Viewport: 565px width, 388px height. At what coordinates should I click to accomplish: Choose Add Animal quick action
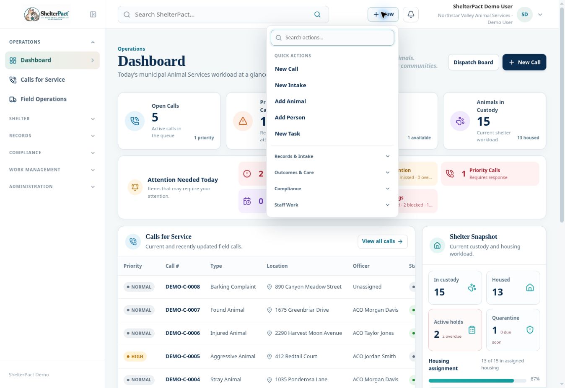point(332,101)
